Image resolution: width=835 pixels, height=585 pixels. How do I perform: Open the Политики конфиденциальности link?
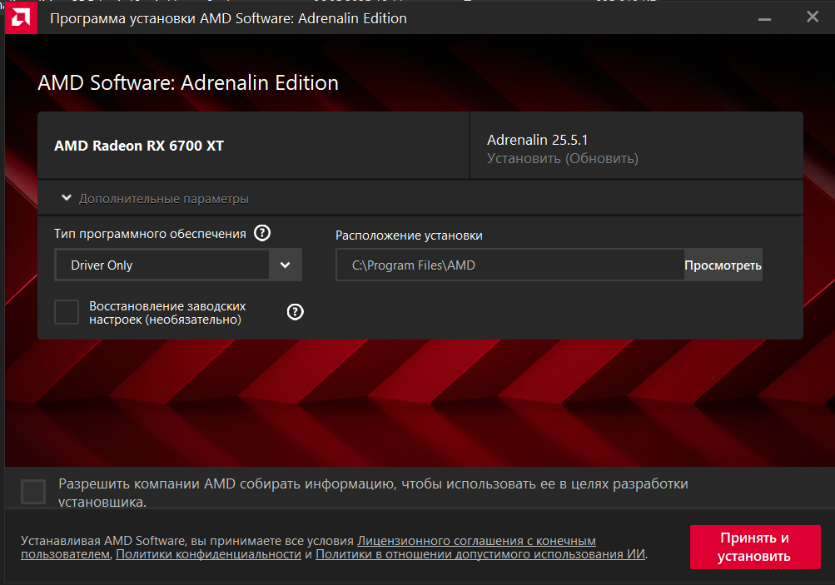pos(209,554)
